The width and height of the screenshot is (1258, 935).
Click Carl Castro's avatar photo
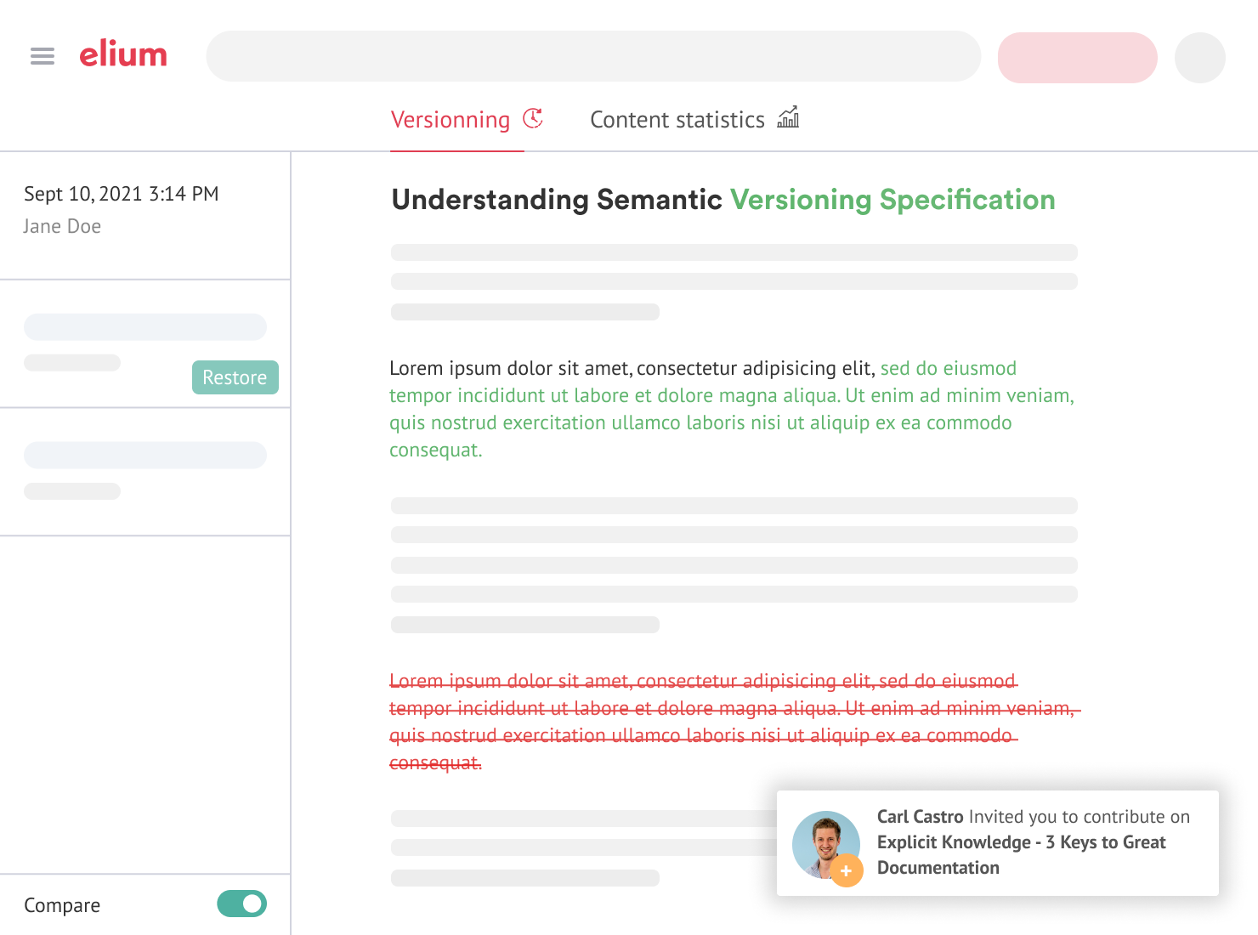pyautogui.click(x=823, y=841)
